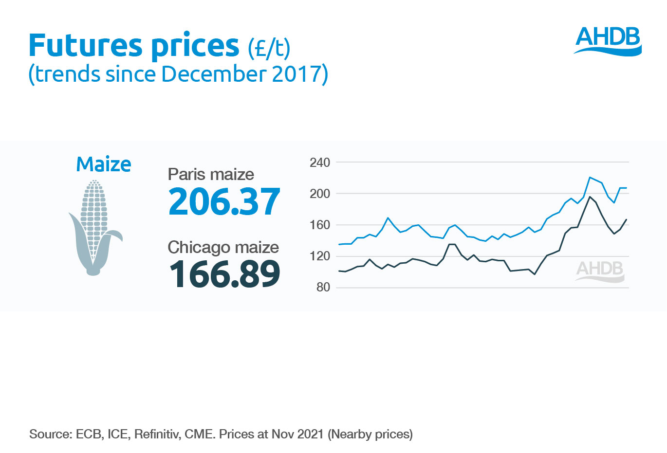This screenshot has height=453, width=667.
Task: Click the right end of the dark Chicago line
Action: point(626,220)
